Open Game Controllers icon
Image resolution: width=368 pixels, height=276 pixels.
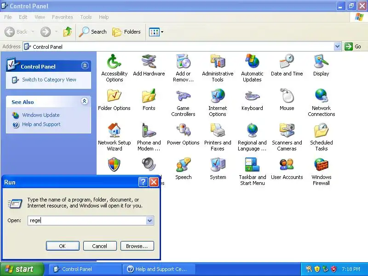(183, 96)
